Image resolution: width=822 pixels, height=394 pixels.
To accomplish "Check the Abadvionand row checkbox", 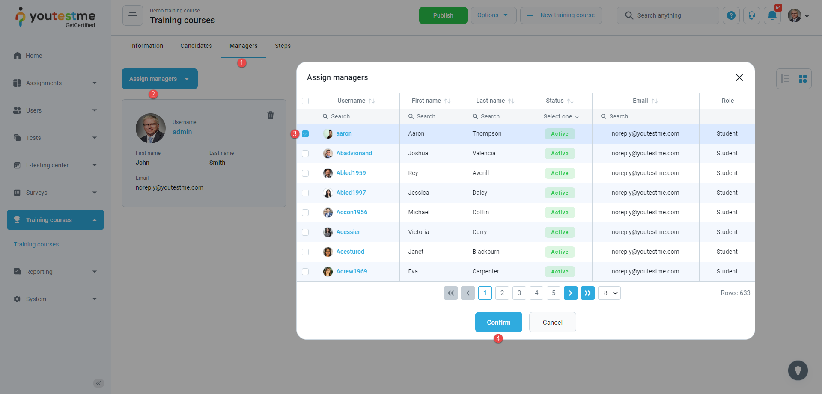I will pos(305,154).
